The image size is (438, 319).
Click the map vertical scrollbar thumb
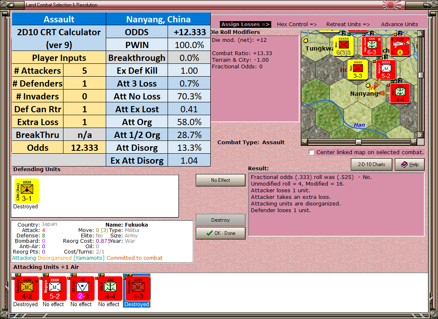coord(421,75)
